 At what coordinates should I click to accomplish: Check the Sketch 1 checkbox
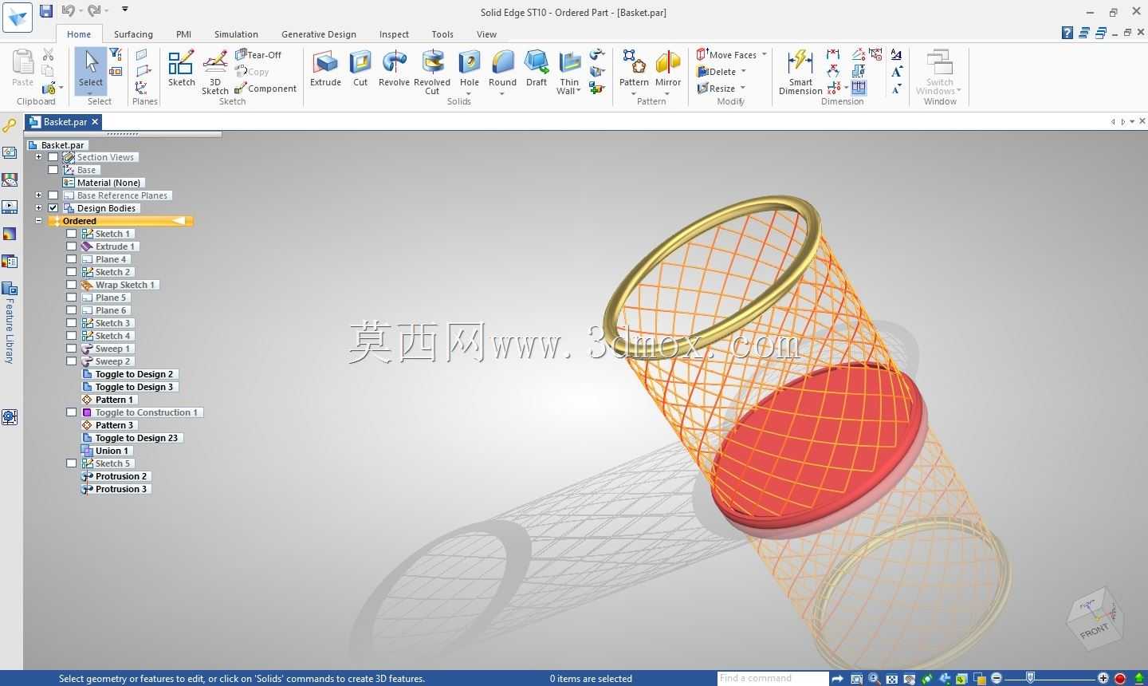point(72,234)
